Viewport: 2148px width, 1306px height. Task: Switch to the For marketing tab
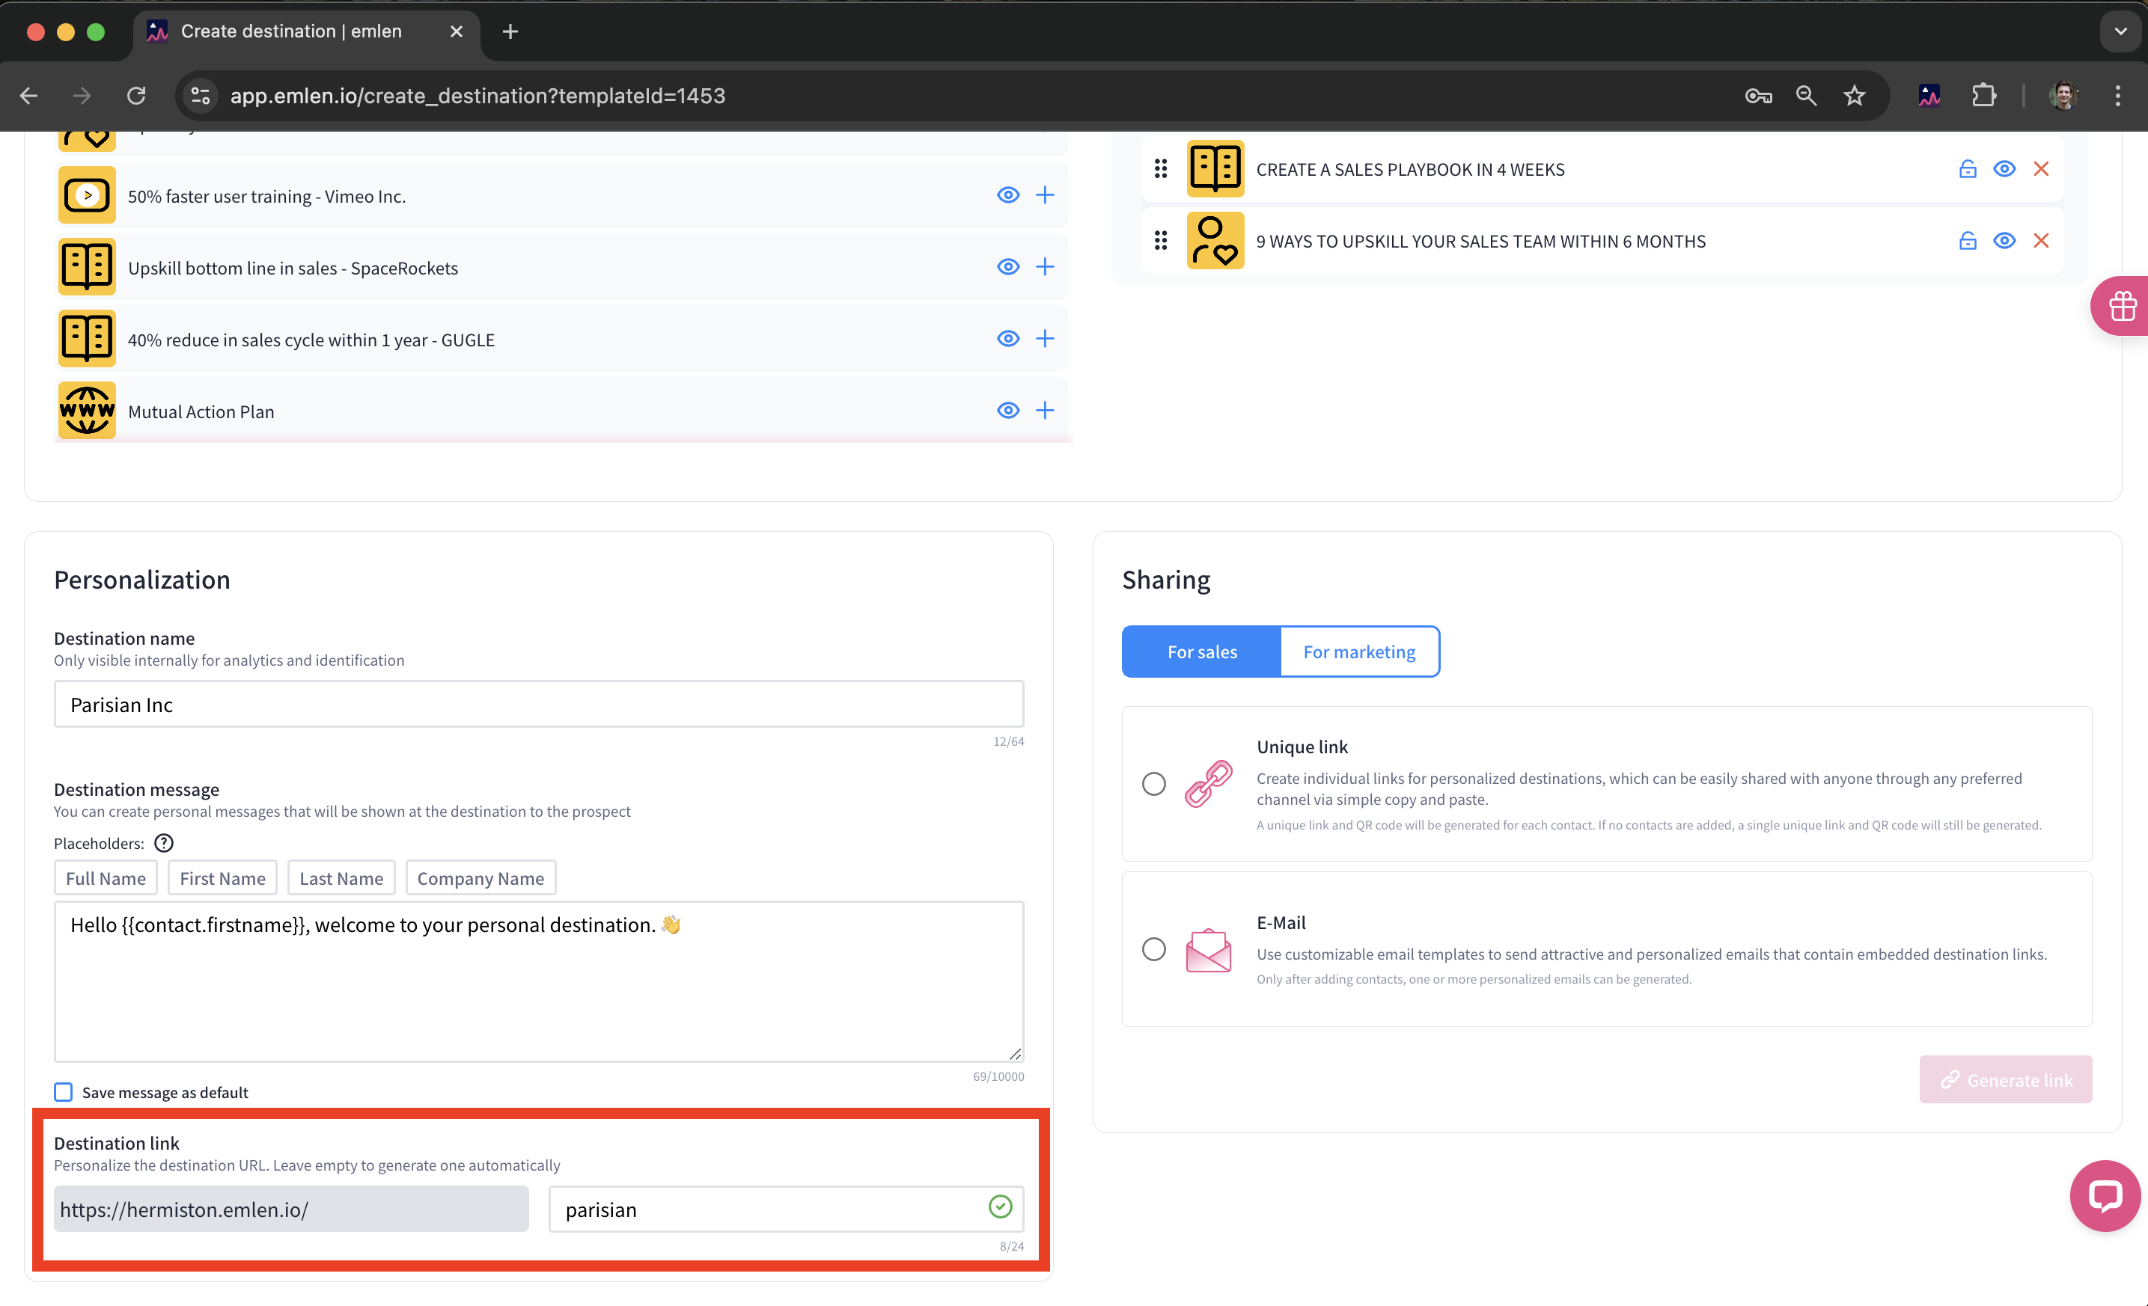[x=1358, y=652]
